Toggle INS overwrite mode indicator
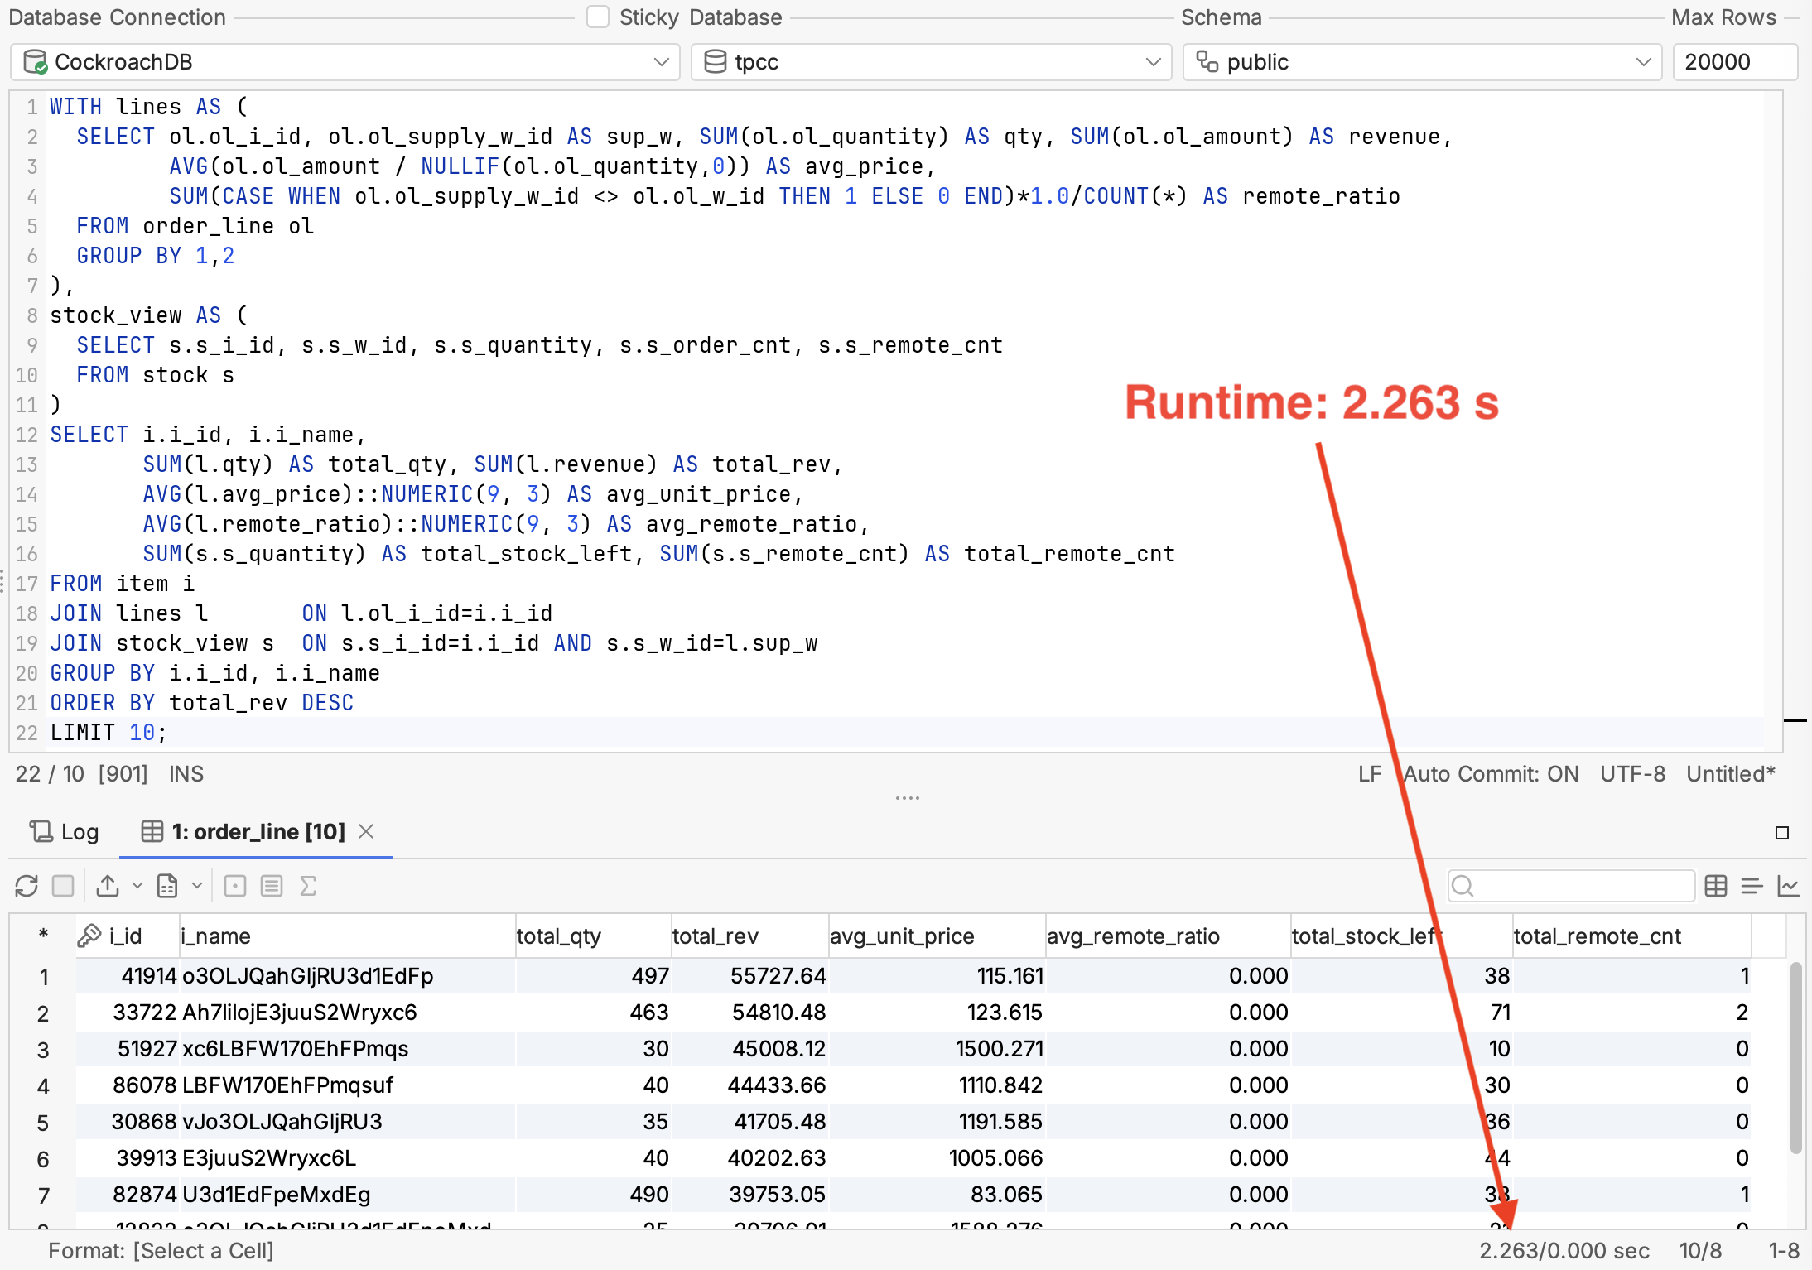This screenshot has width=1812, height=1270. pos(186,773)
